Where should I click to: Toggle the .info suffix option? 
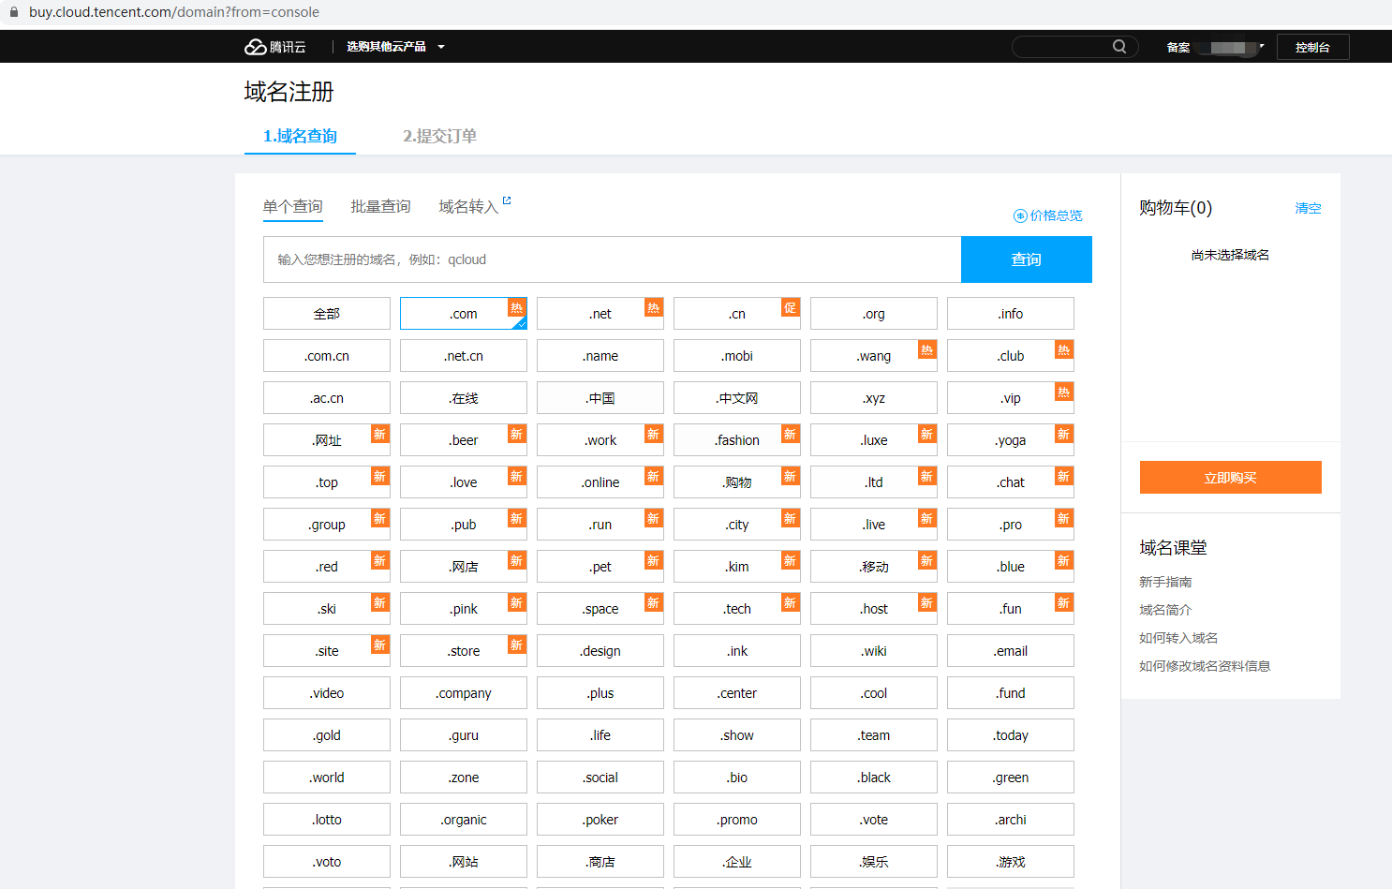click(x=1011, y=314)
